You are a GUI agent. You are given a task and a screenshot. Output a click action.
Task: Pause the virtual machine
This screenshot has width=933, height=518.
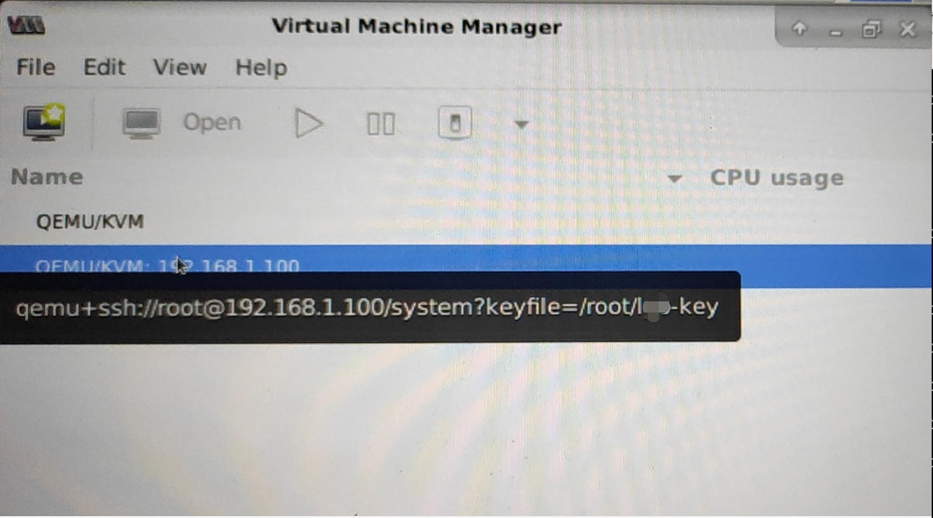[x=381, y=124]
